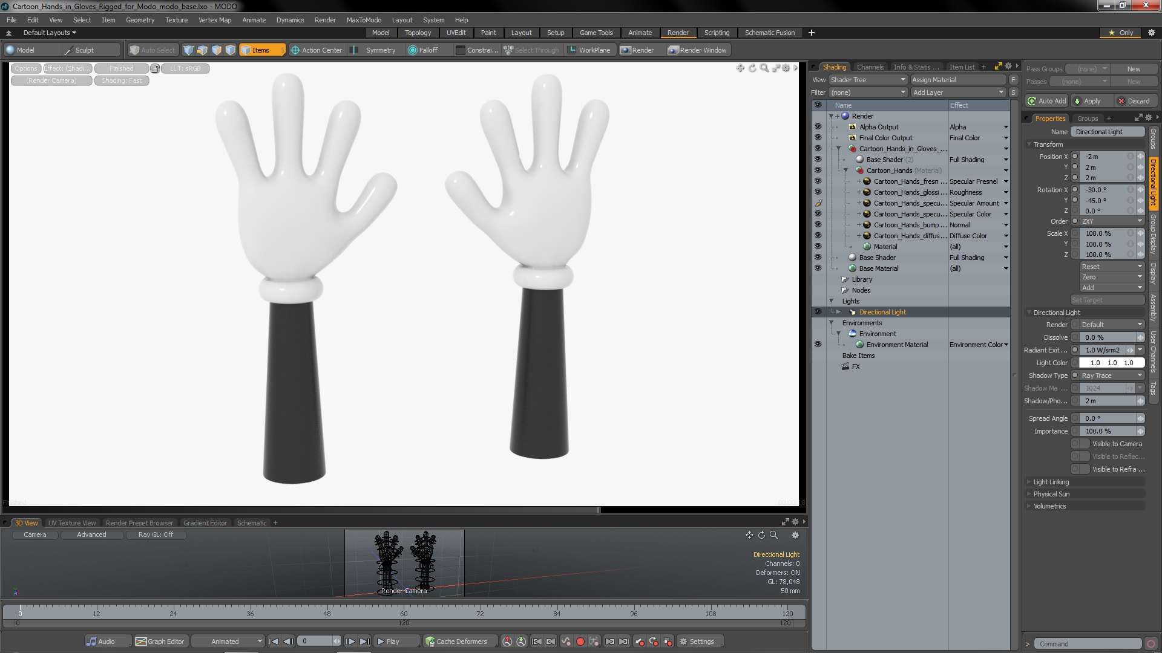The width and height of the screenshot is (1162, 653).
Task: Toggle visibility of Environment Material
Action: click(818, 345)
